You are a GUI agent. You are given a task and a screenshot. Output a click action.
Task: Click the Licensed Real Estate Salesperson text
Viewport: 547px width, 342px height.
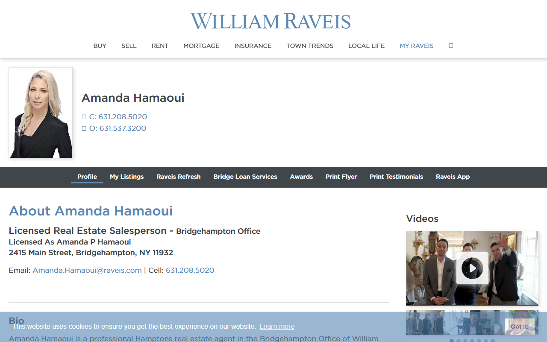coord(88,231)
